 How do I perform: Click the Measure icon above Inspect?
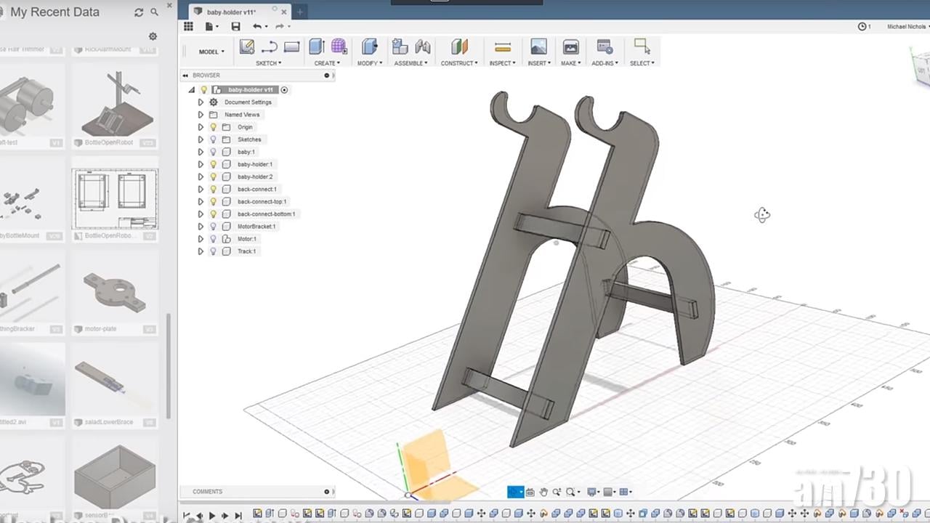click(502, 47)
